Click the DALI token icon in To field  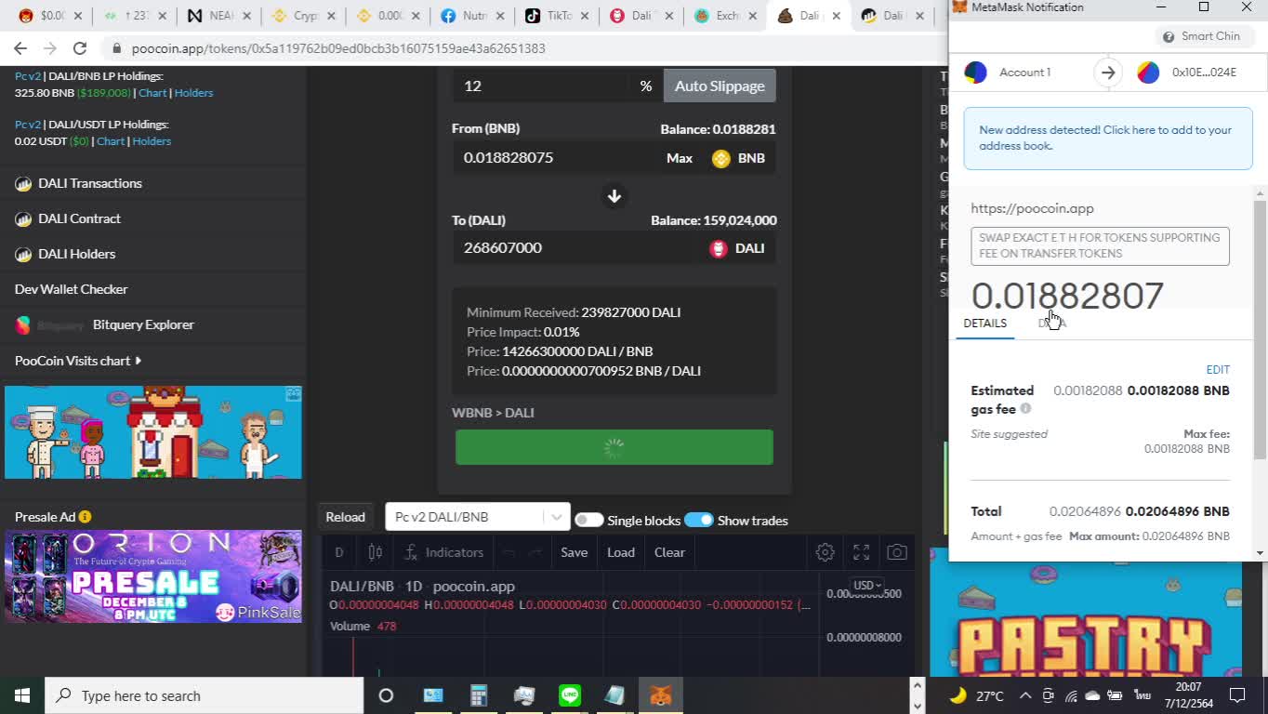coord(718,248)
